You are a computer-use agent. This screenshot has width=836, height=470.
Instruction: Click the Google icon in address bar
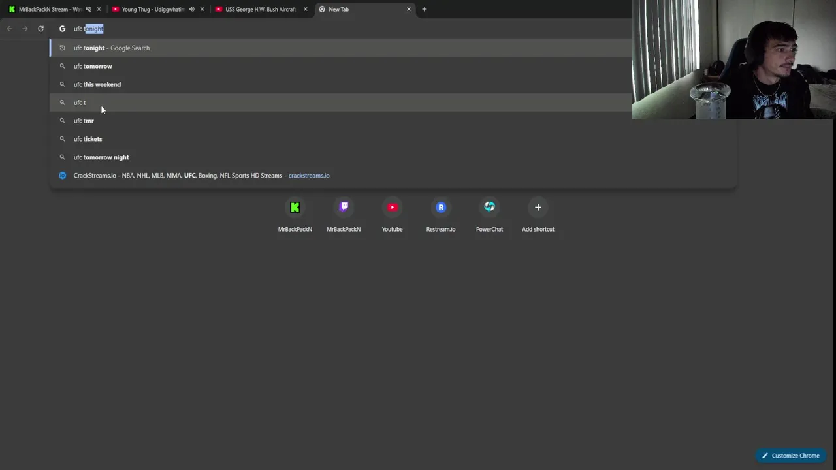click(63, 29)
